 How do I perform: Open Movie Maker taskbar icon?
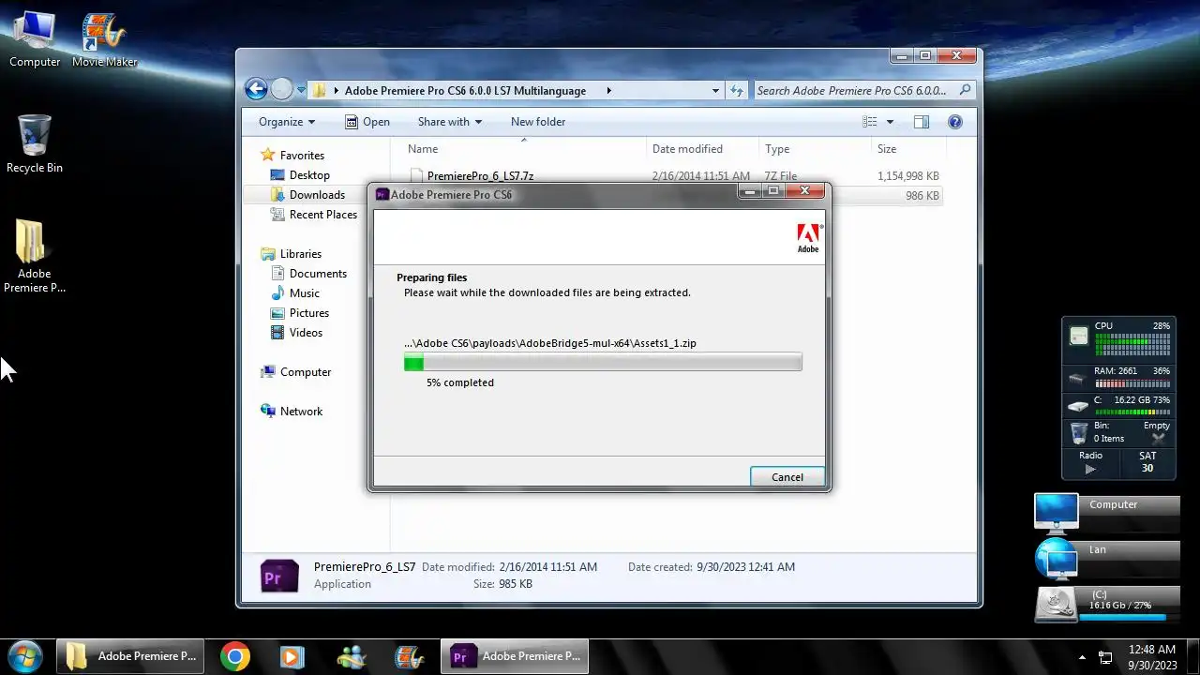410,656
